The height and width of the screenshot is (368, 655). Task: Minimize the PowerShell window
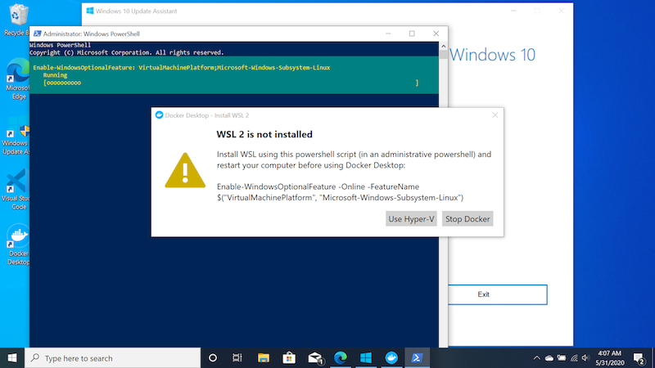click(388, 34)
